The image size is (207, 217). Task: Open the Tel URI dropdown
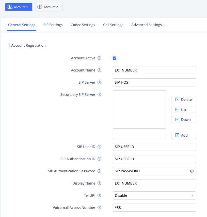(154, 195)
